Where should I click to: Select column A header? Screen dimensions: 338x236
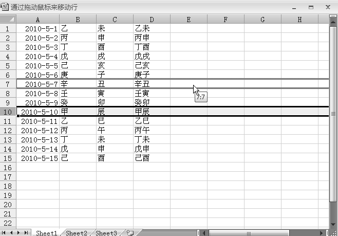tap(37, 20)
